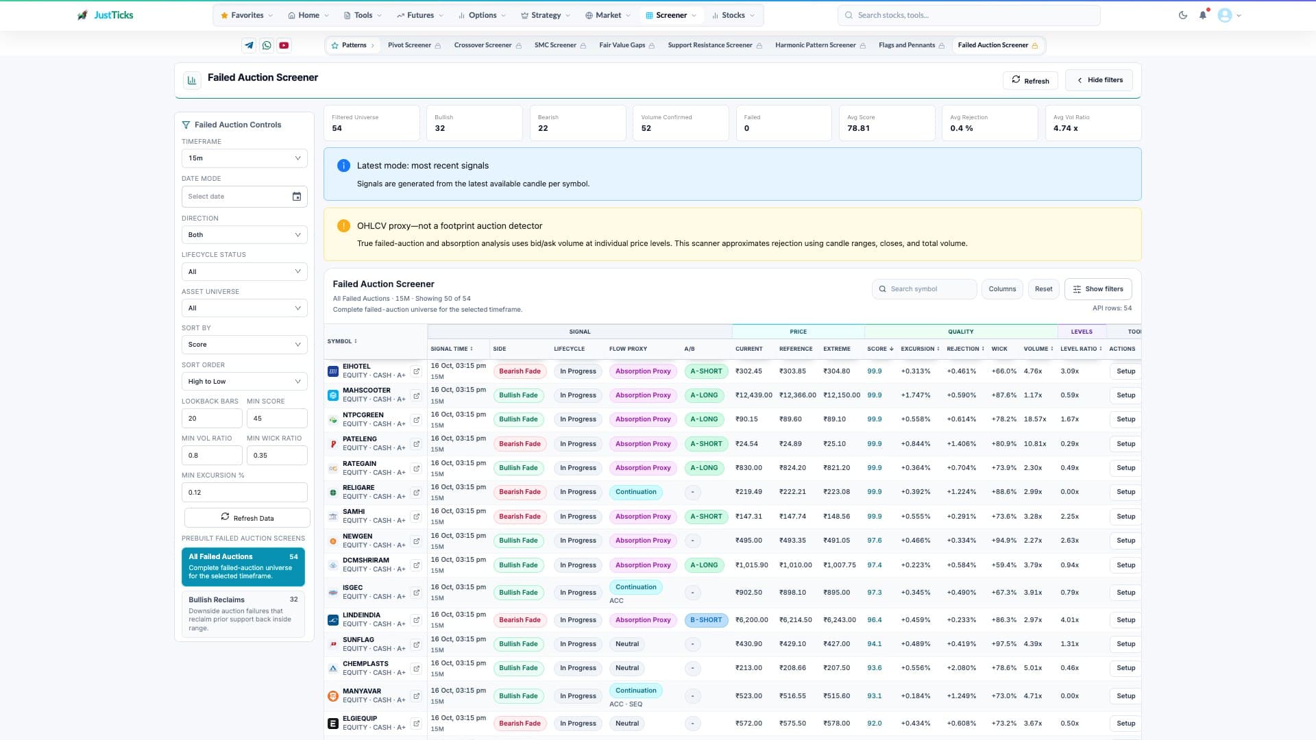This screenshot has width=1316, height=740.
Task: Toggle dark mode moon icon
Action: [x=1183, y=15]
